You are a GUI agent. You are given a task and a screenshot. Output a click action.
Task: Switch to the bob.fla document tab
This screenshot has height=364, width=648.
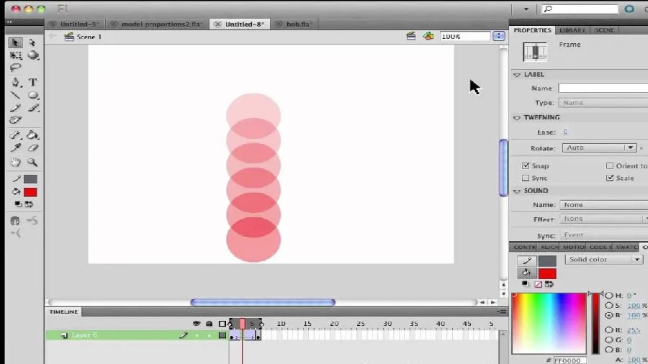[x=294, y=24]
